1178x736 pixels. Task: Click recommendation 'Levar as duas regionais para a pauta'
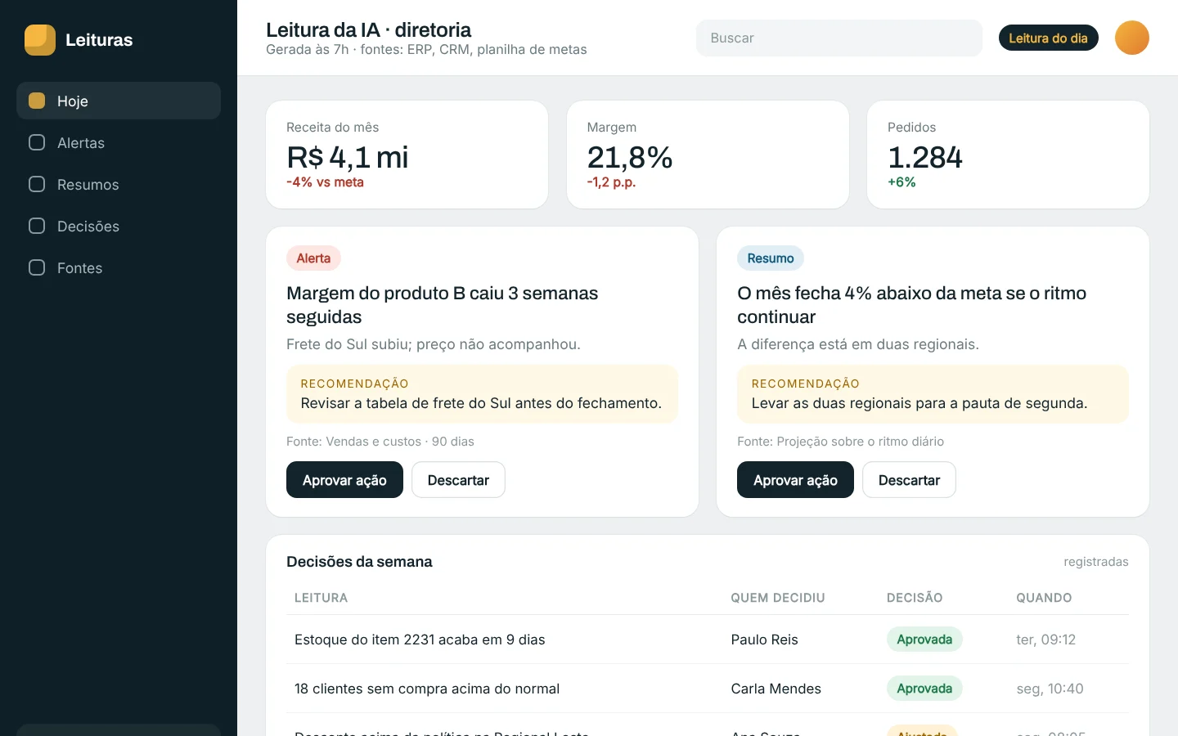click(933, 394)
